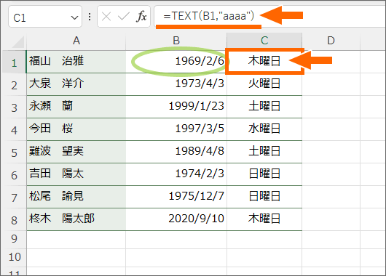Screen dimensions: 386x276
Task: Click cell with name 柊木 陽太郎
Action: coord(76,219)
